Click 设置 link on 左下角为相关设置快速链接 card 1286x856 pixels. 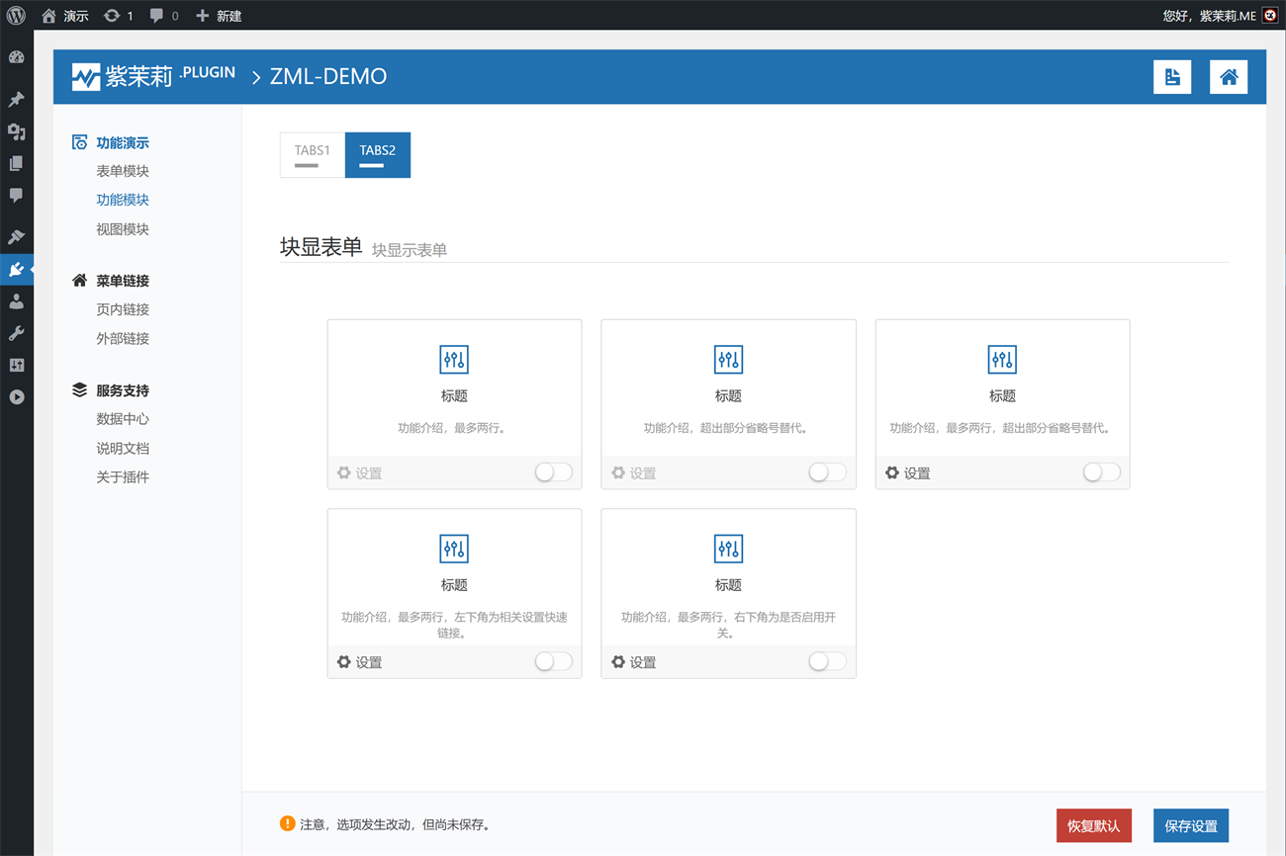tap(359, 662)
